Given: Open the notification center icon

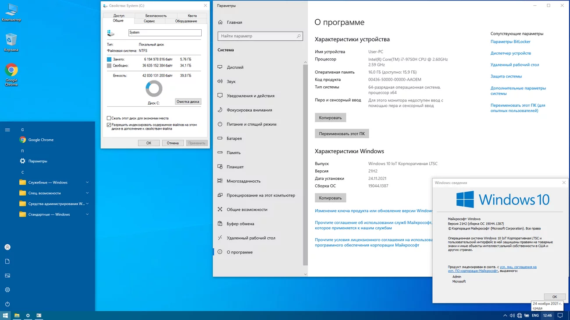Looking at the screenshot, I should click(560, 315).
